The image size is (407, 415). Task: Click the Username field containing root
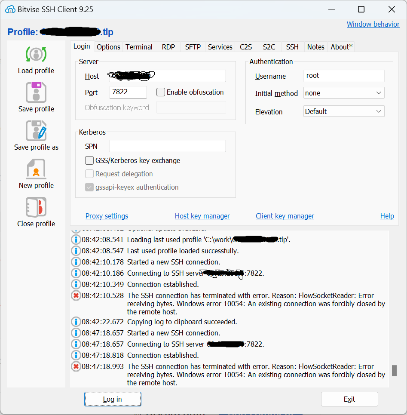[344, 76]
